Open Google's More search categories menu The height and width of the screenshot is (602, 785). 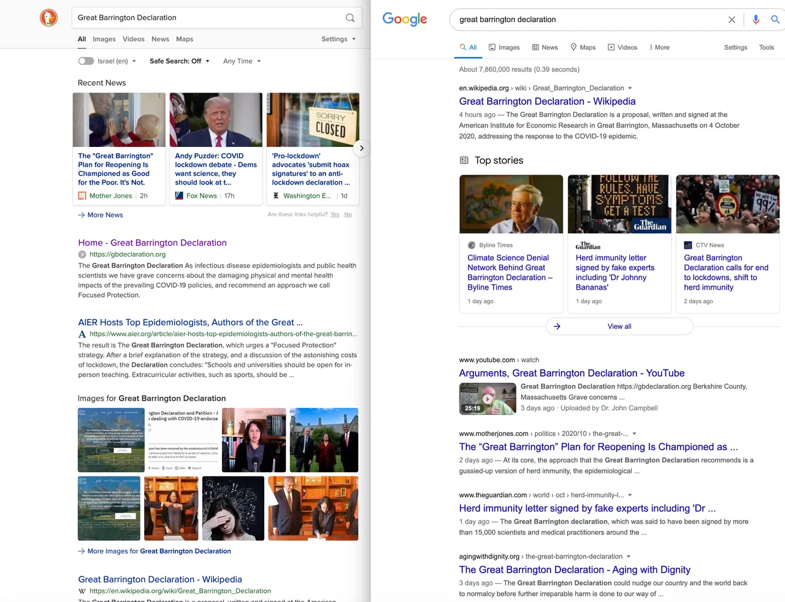pyautogui.click(x=659, y=47)
